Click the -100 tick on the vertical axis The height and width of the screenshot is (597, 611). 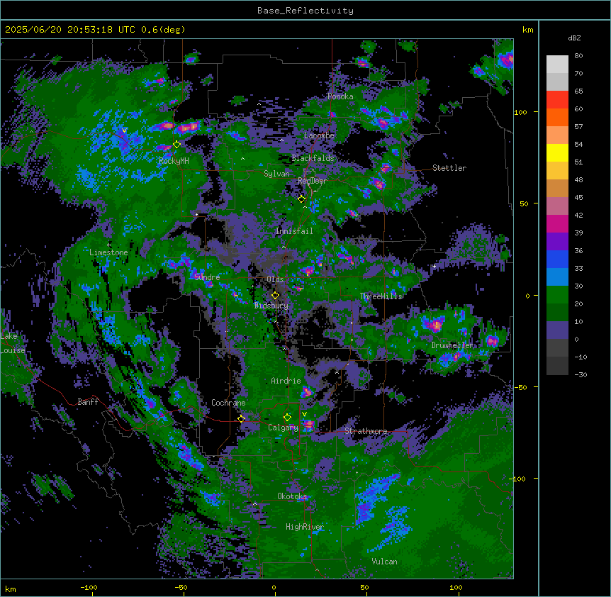tap(518, 479)
